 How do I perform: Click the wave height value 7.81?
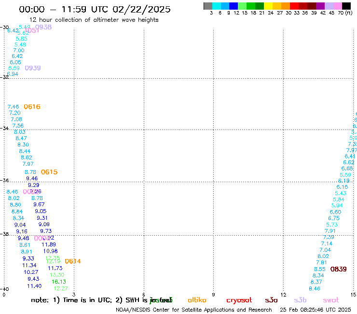tap(321, 263)
